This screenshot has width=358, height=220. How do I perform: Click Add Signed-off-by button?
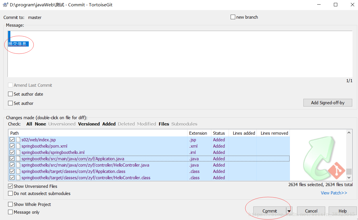tap(328, 103)
